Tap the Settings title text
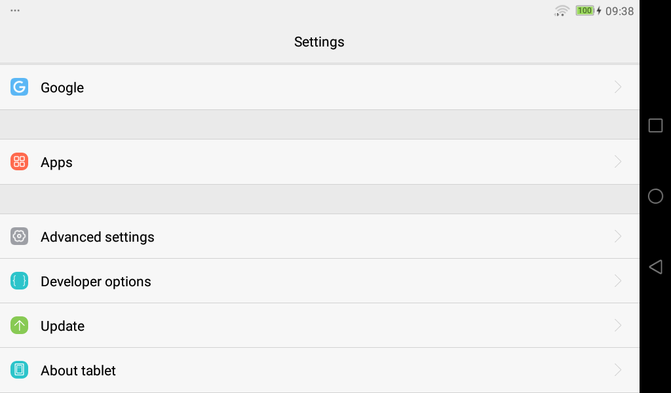This screenshot has height=393, width=671. pos(319,42)
